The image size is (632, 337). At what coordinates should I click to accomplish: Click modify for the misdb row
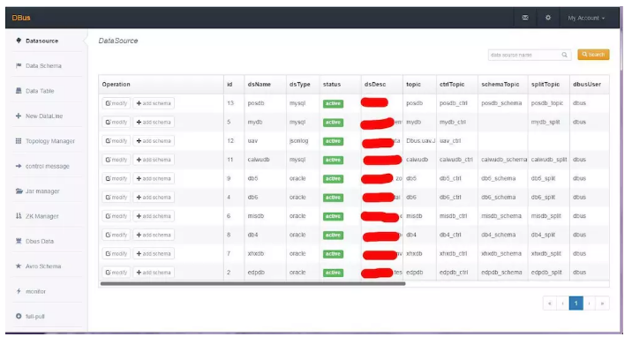pyautogui.click(x=117, y=216)
